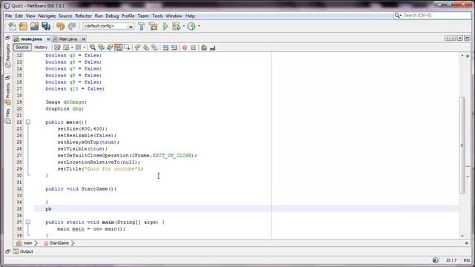Open editor Forward history dropdown arrow
Viewport: 475px width, 267px height.
84,47
